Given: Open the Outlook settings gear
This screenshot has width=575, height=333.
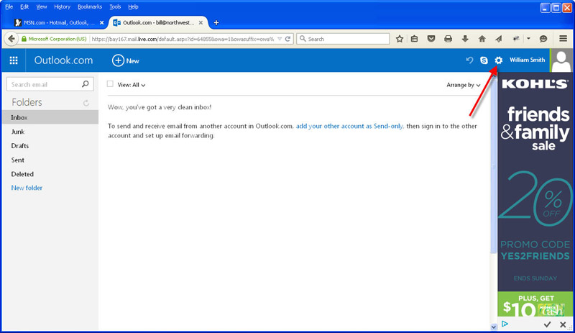Looking at the screenshot, I should pos(498,60).
